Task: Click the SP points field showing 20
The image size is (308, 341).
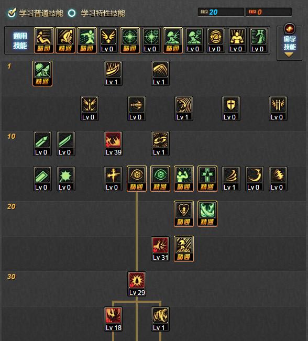Action: point(221,12)
